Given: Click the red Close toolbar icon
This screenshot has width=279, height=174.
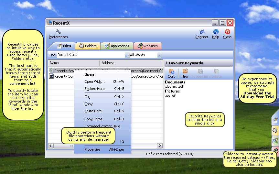Looking at the screenshot, I should [x=227, y=32].
